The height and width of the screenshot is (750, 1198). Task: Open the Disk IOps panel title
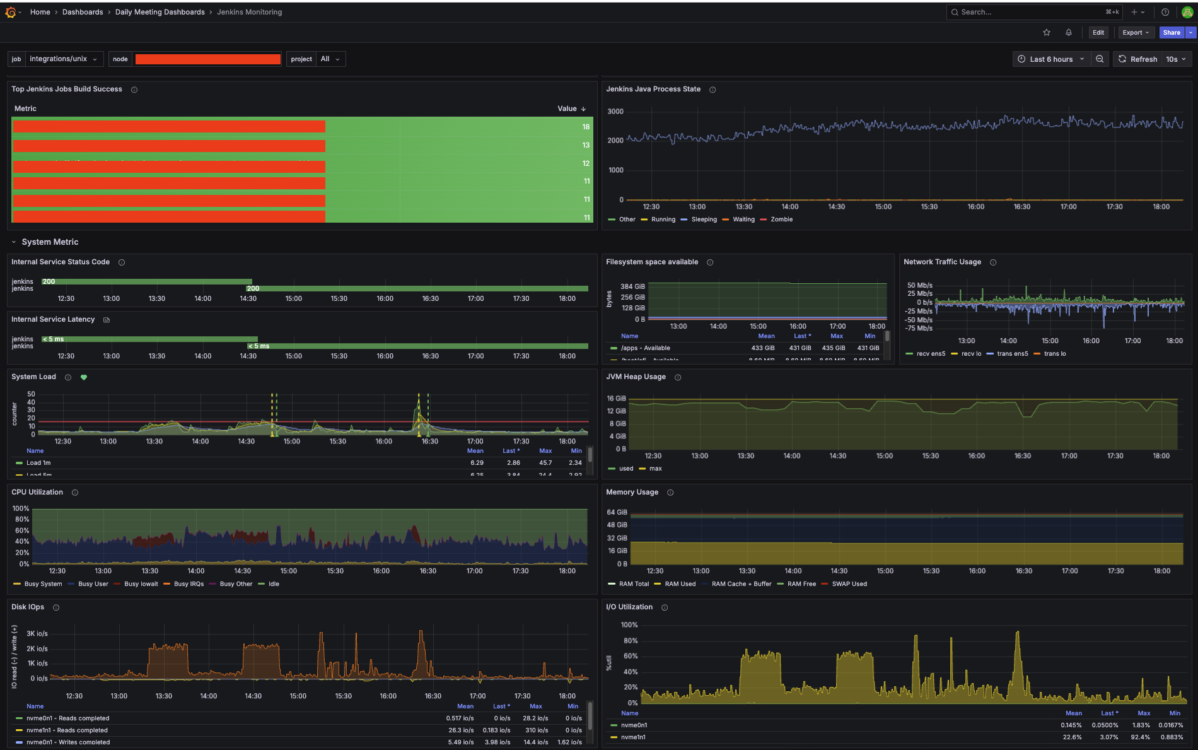pos(28,607)
